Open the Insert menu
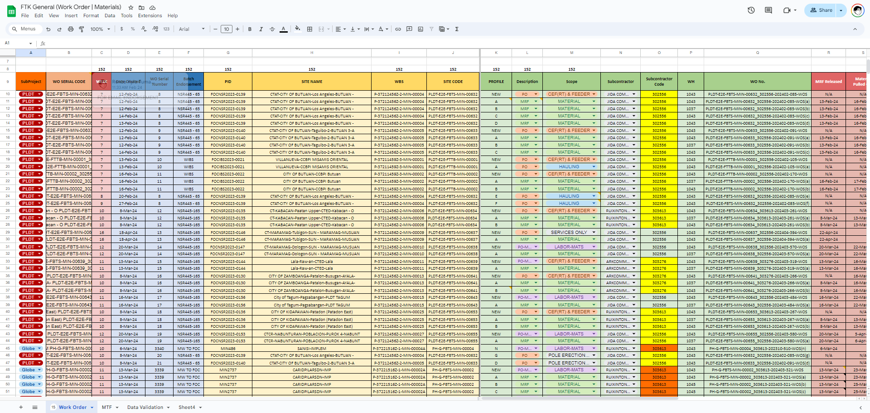Image resolution: width=870 pixels, height=413 pixels. 71,15
